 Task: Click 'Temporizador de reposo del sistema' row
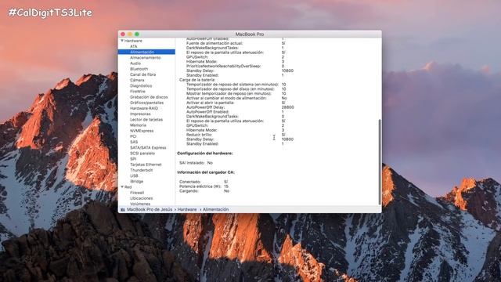236,85
